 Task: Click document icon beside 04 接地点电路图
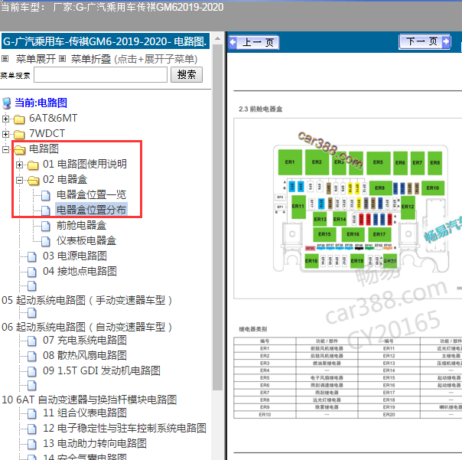pos(32,272)
